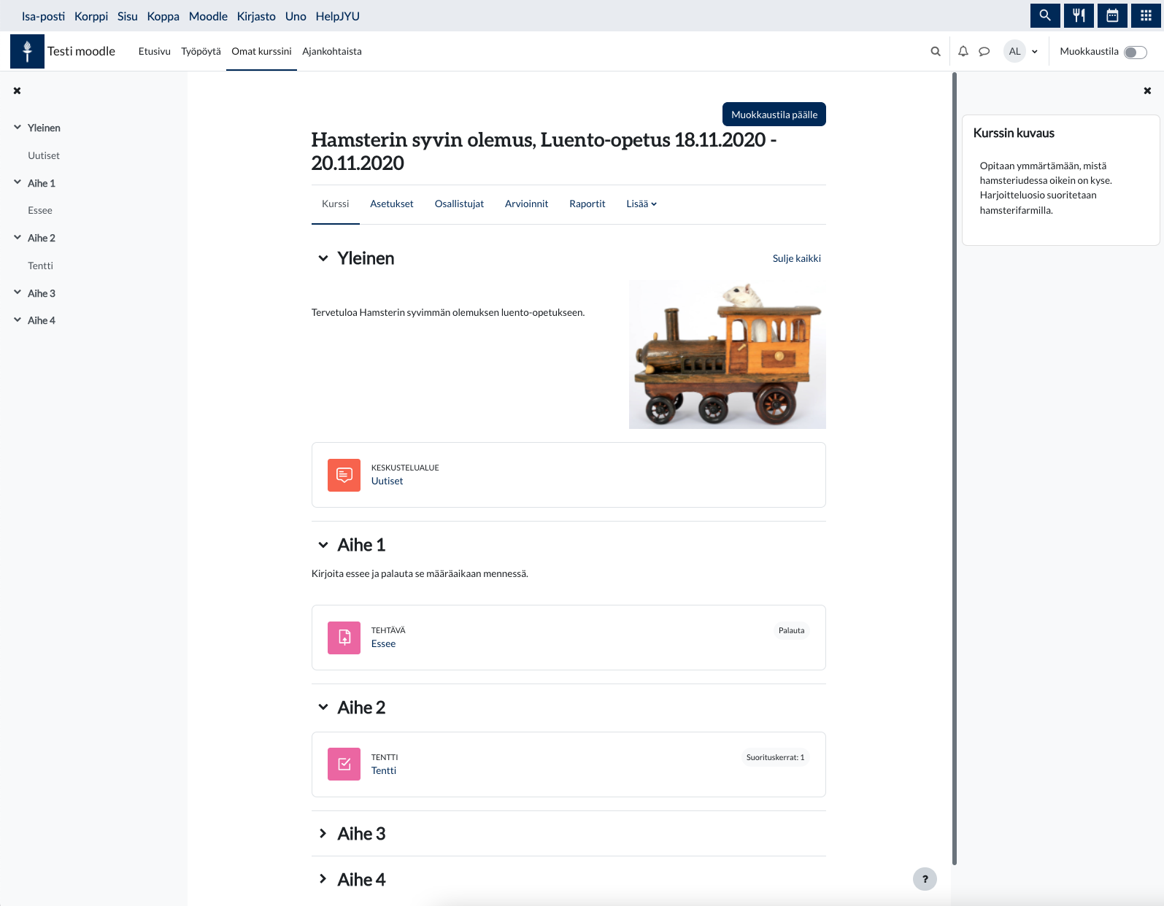Viewport: 1164px width, 906px height.
Task: Click the Tentti quiz activity icon
Action: (344, 764)
